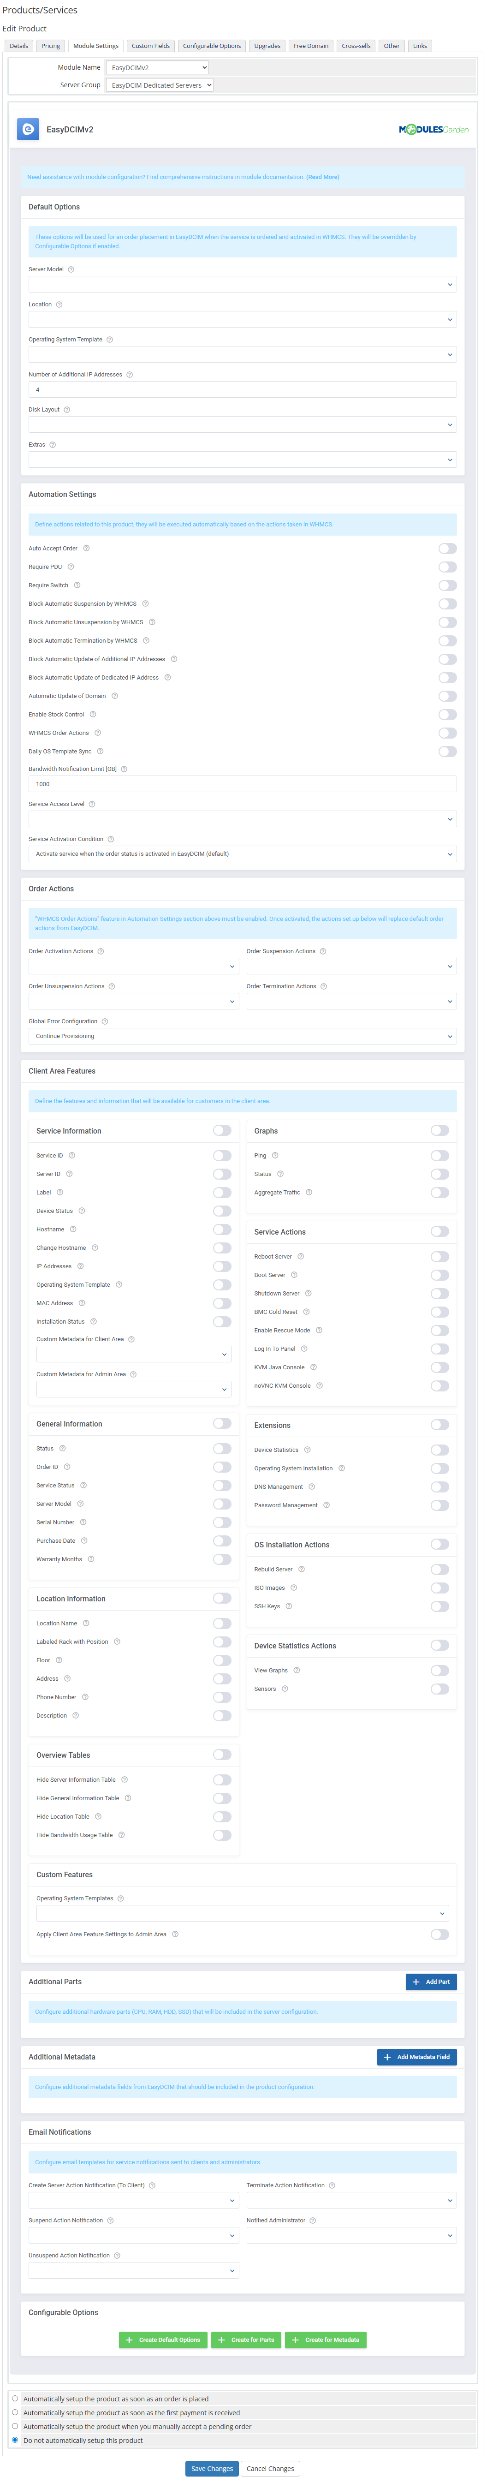Click the Save Changes button

[x=211, y=2469]
